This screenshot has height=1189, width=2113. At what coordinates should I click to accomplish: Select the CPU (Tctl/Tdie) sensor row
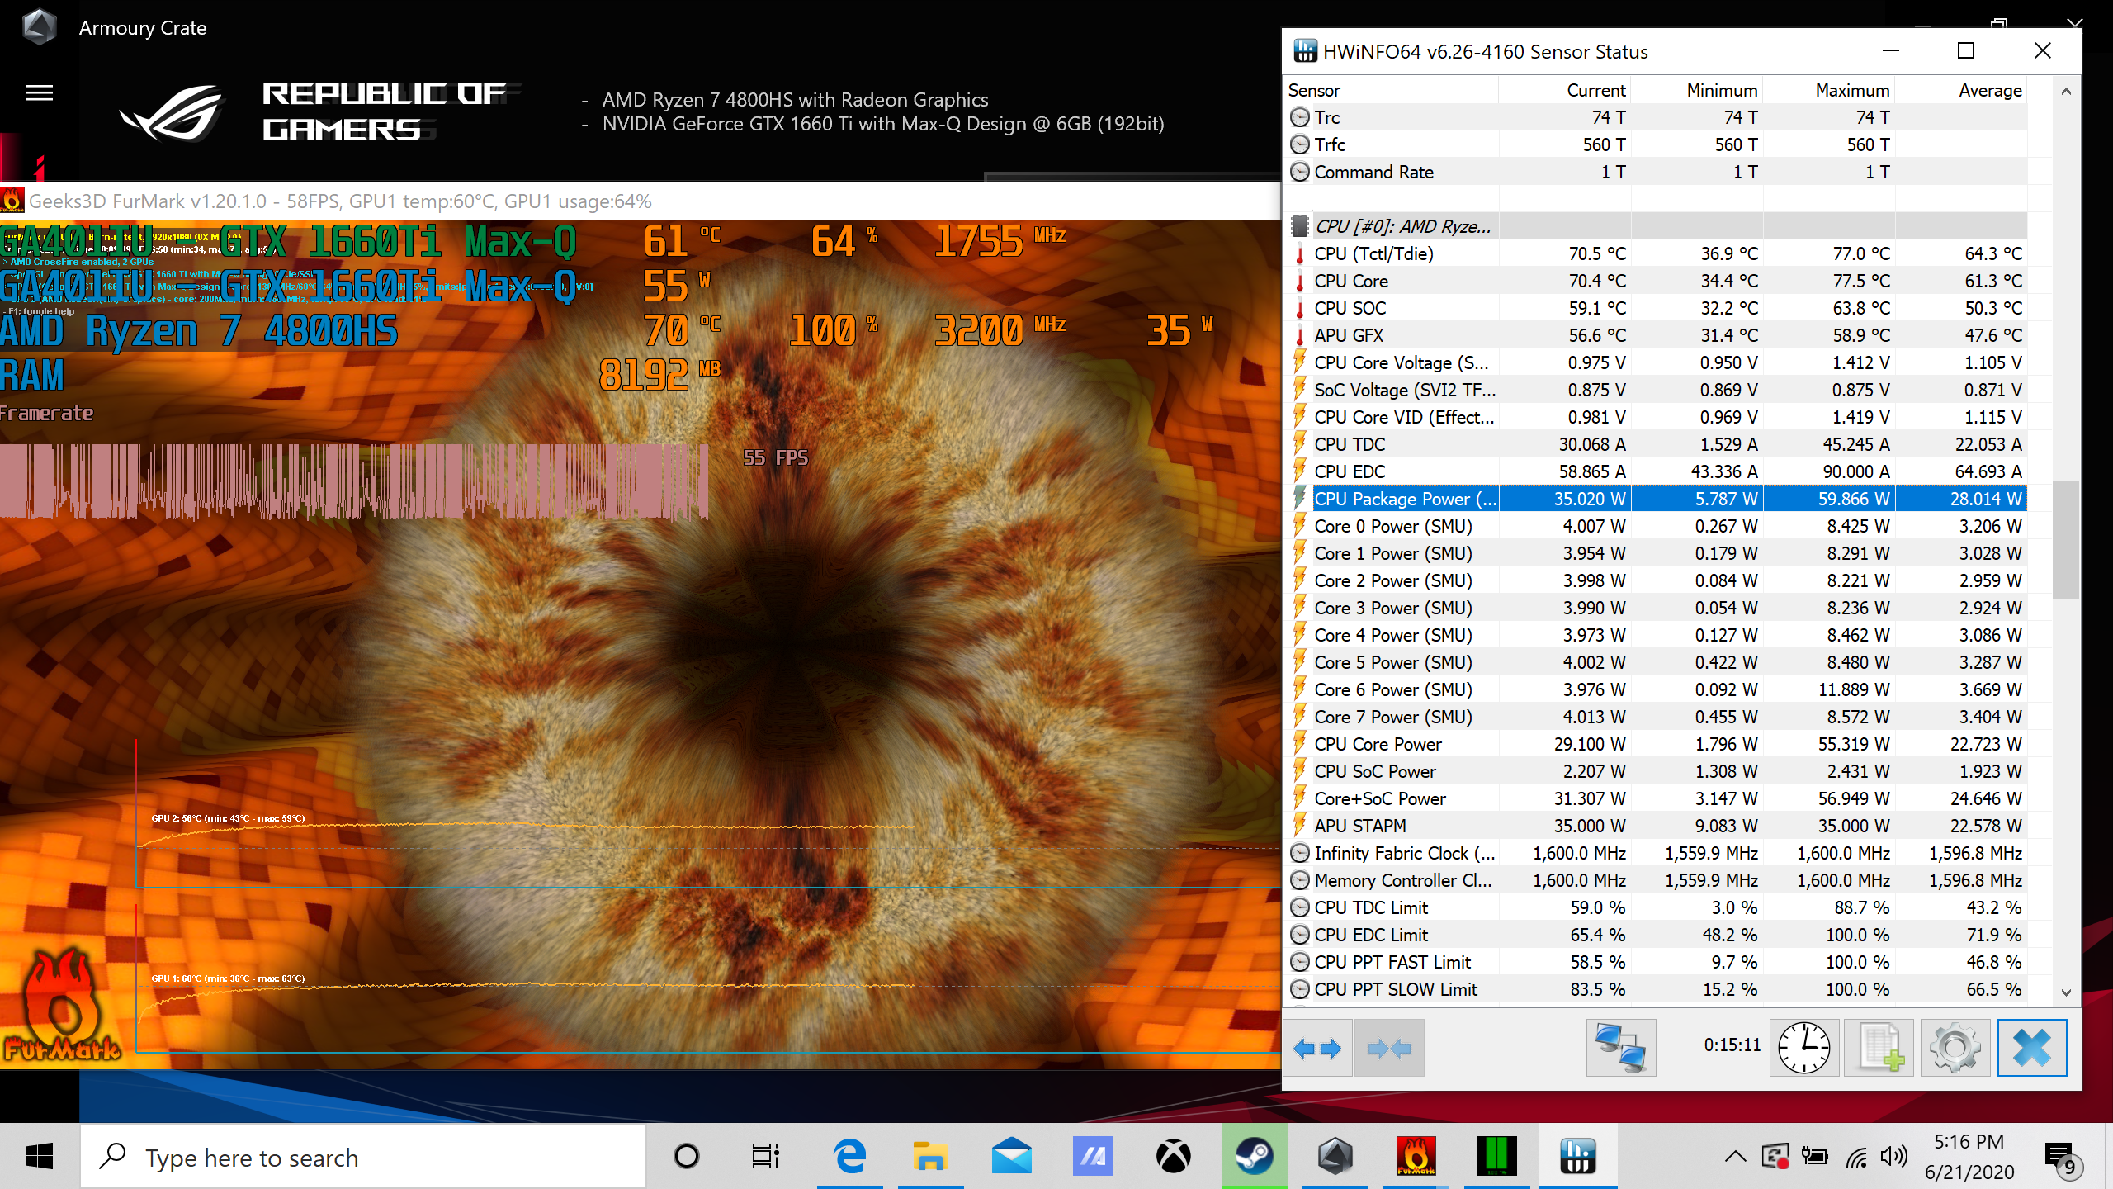[x=1656, y=253]
